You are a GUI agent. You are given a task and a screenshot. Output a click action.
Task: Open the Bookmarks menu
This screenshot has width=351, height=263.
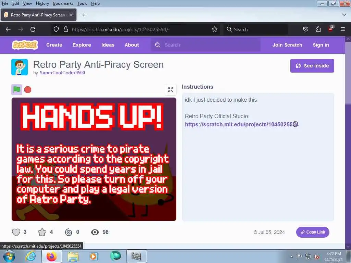63,3
